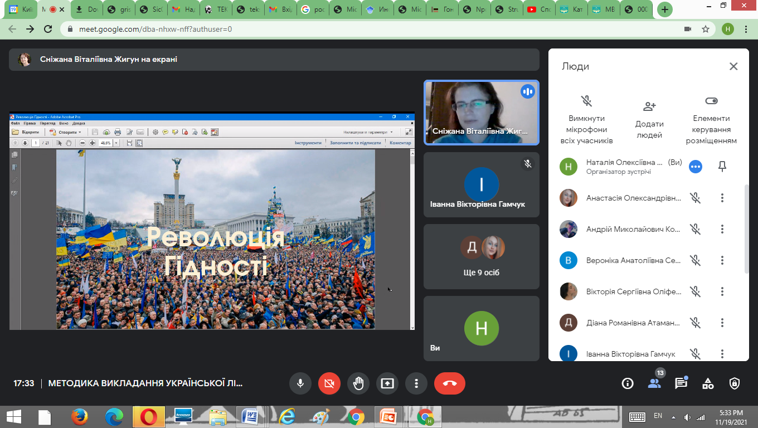Click the raise hand icon
Screen dimensions: 758x428
358,383
